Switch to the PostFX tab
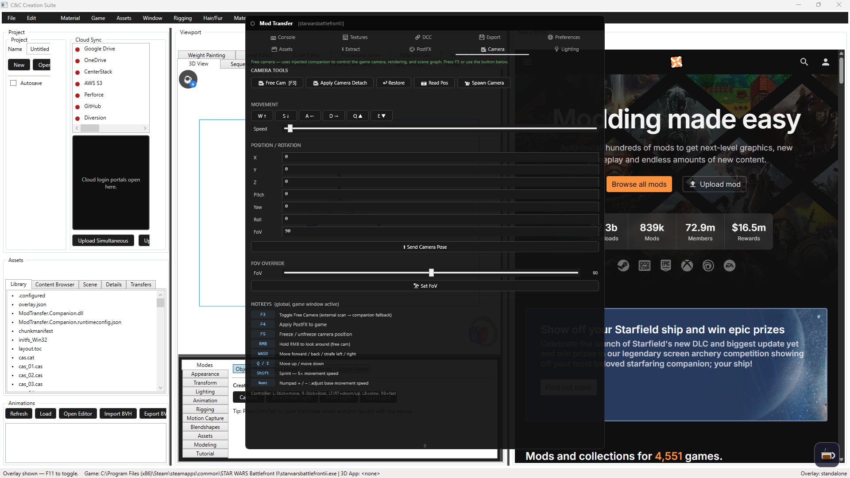Screen dimensions: 850x478 420,49
